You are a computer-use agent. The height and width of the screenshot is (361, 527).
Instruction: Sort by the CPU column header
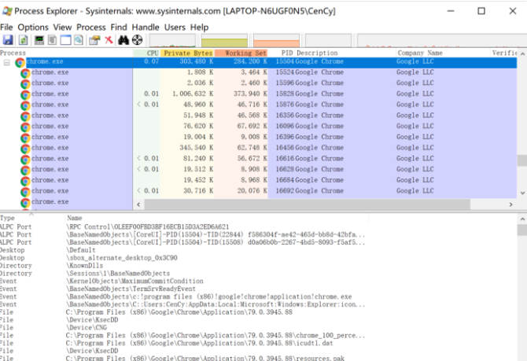click(146, 53)
